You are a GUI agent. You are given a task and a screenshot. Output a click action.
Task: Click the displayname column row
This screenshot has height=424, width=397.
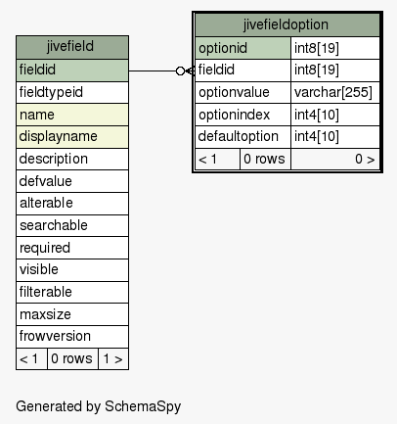(x=72, y=137)
